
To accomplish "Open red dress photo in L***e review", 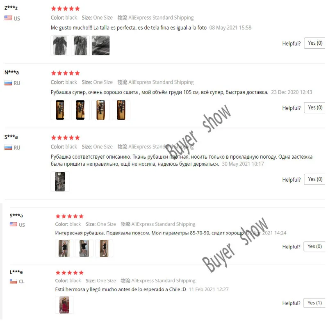I will coord(64,305).
